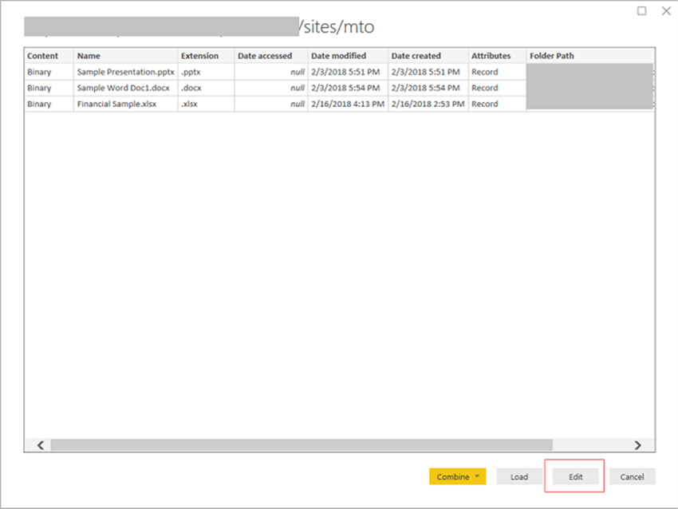Click the Load button
The height and width of the screenshot is (509, 678).
(519, 476)
